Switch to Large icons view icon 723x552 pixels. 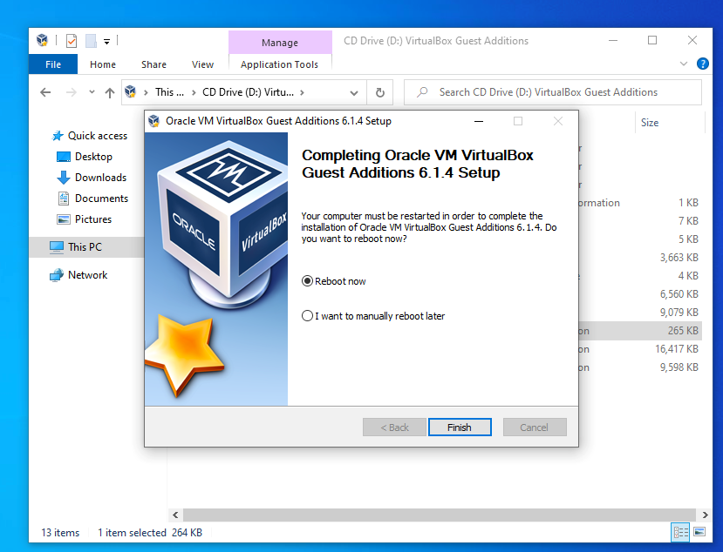(x=699, y=532)
